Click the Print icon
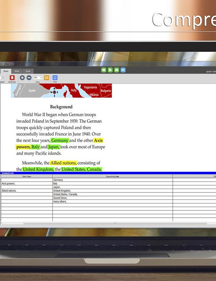This screenshot has height=281, width=216. pos(55,77)
